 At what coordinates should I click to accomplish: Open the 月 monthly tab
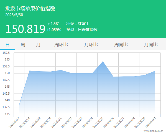[x=38, y=45]
